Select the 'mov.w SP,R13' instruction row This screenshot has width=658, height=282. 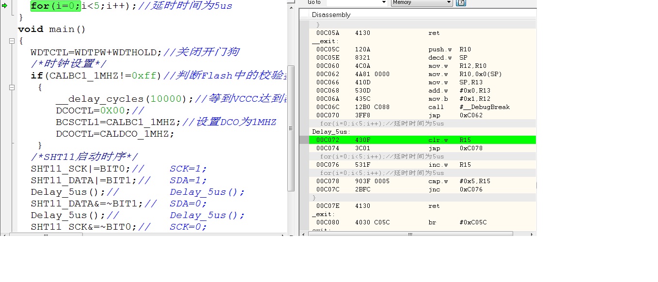tap(423, 82)
